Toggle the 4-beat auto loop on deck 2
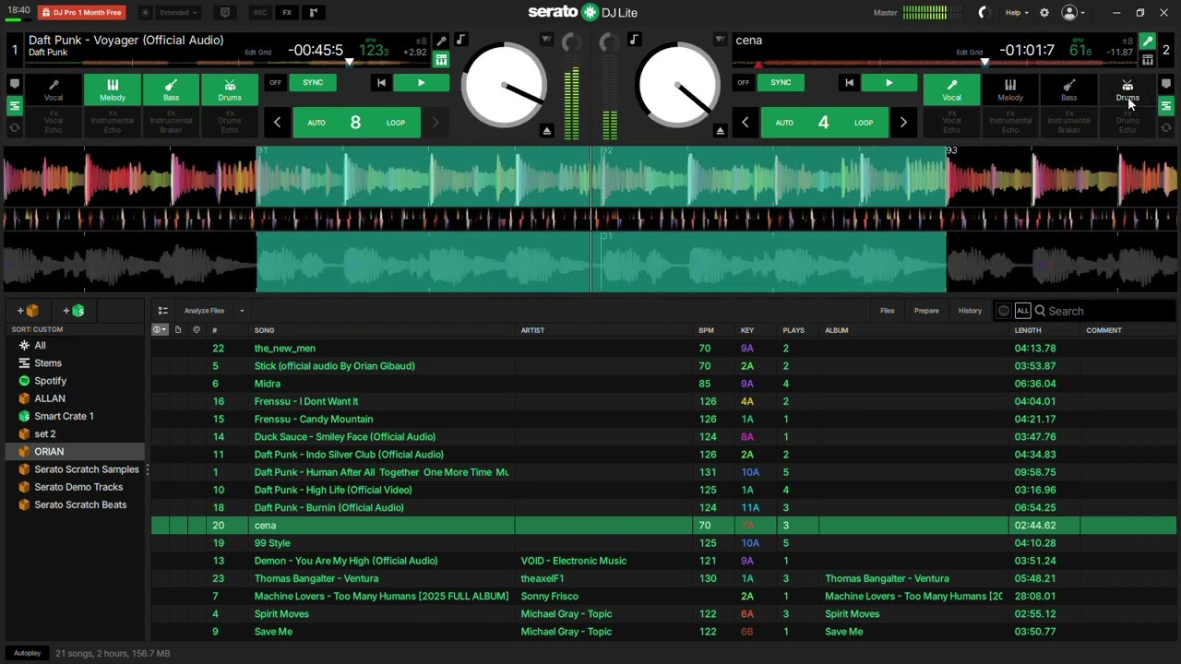The image size is (1181, 664). coord(824,123)
